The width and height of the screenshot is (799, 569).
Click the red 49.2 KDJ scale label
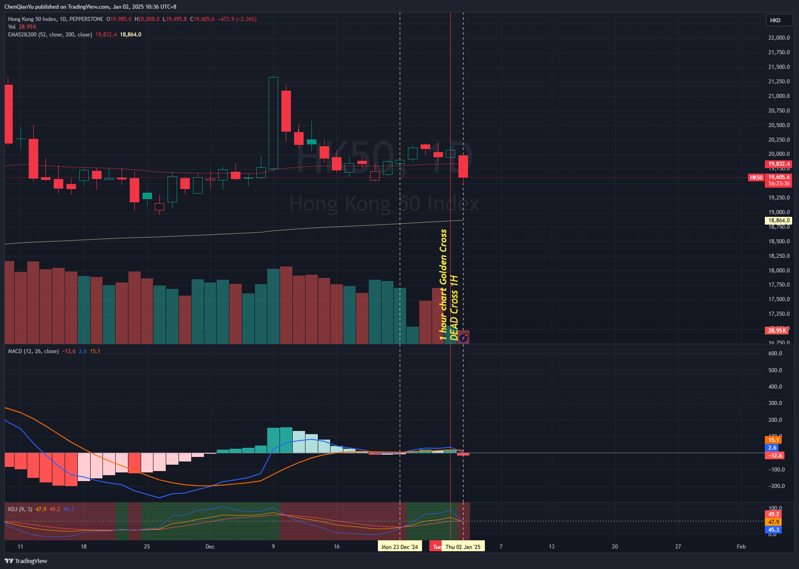coord(774,514)
